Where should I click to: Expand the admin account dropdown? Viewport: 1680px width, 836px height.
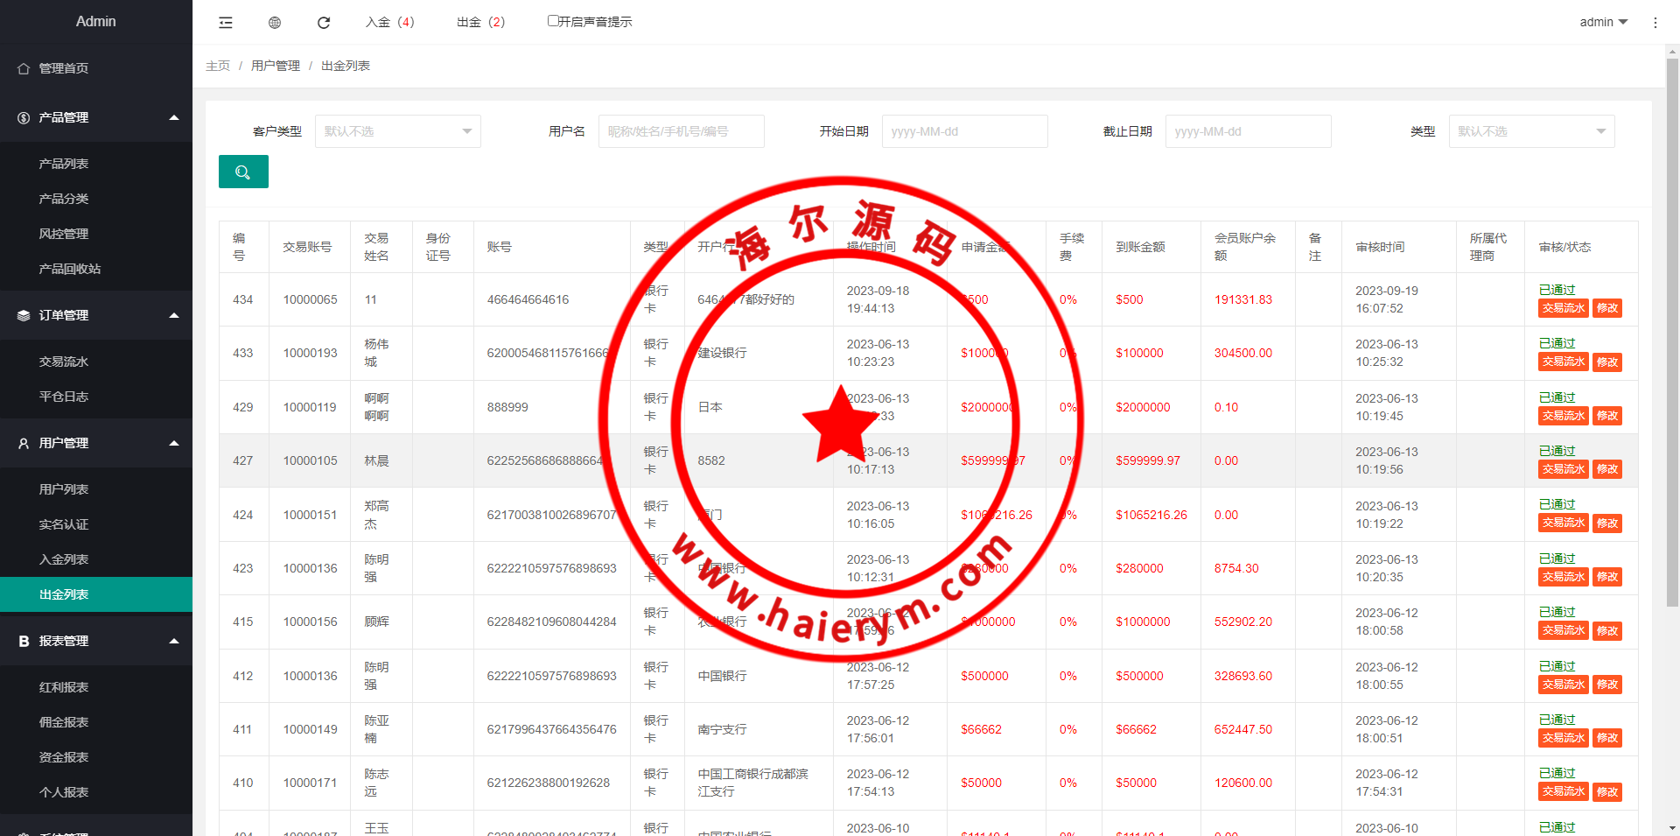pos(1603,22)
